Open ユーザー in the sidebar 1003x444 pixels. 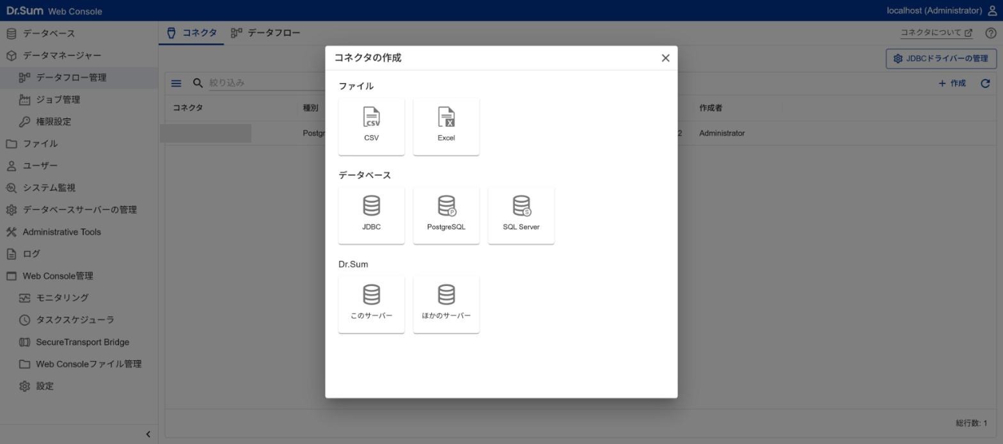(79, 166)
